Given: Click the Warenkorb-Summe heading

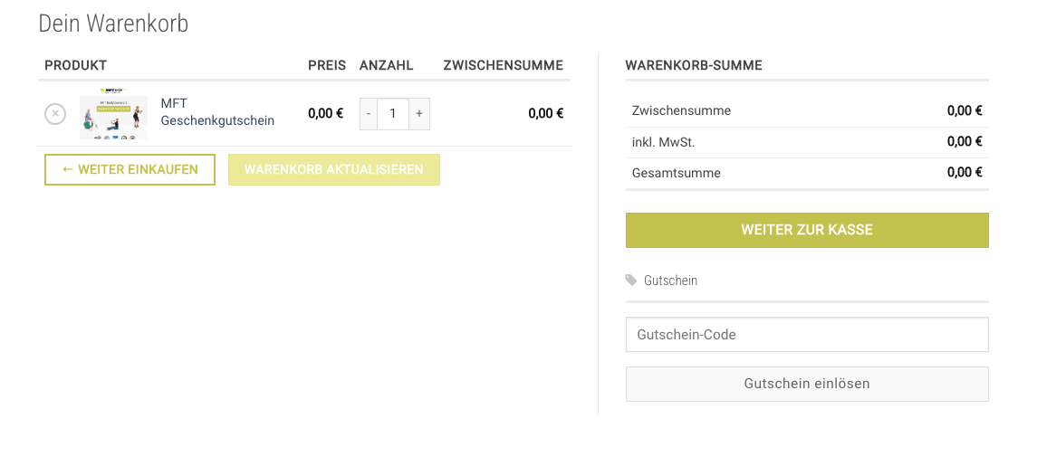Looking at the screenshot, I should point(694,65).
